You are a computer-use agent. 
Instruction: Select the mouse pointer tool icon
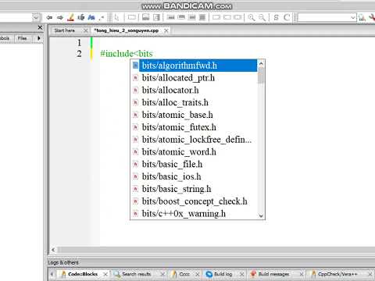116,17
